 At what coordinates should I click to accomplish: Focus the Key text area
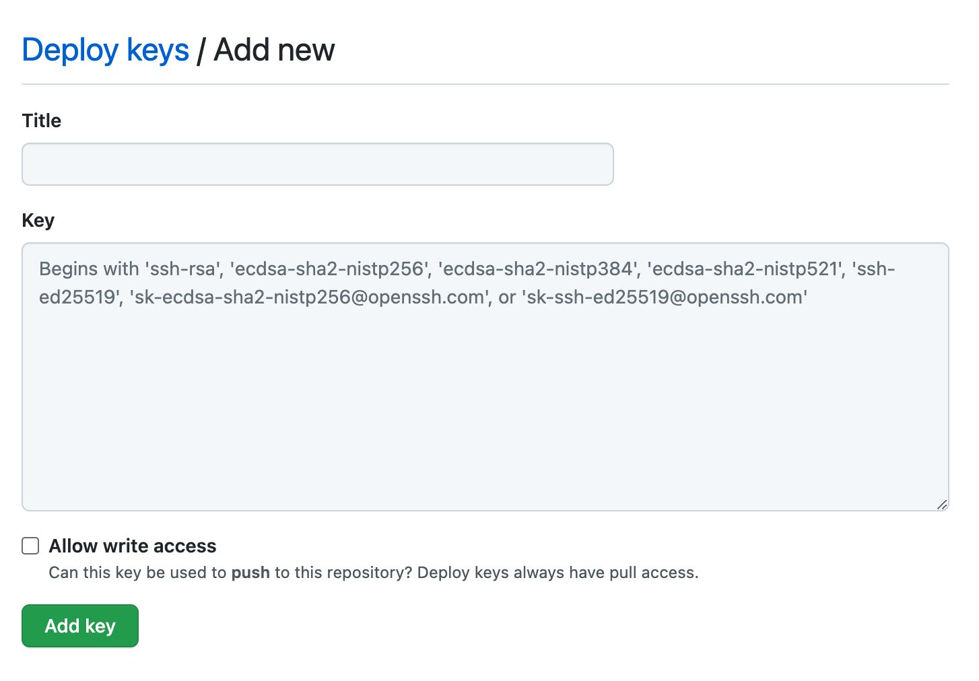point(485,377)
